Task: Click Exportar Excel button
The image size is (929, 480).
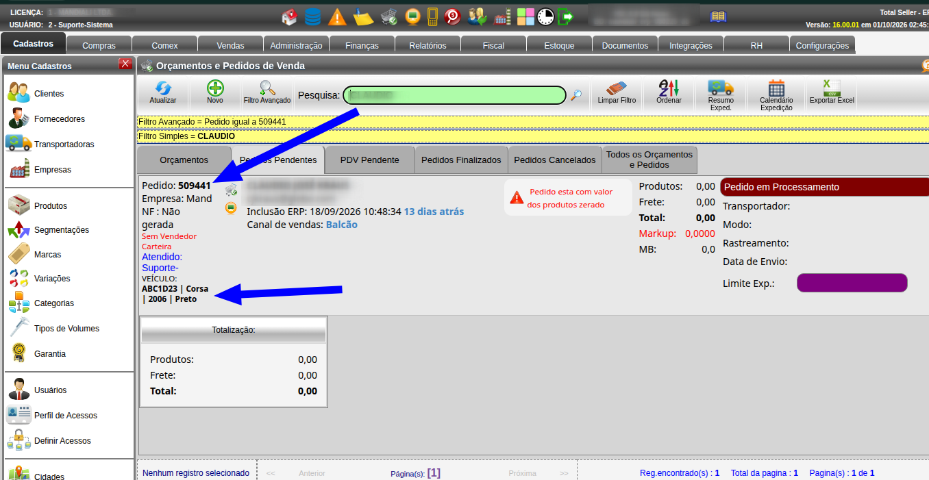Action: (x=832, y=92)
